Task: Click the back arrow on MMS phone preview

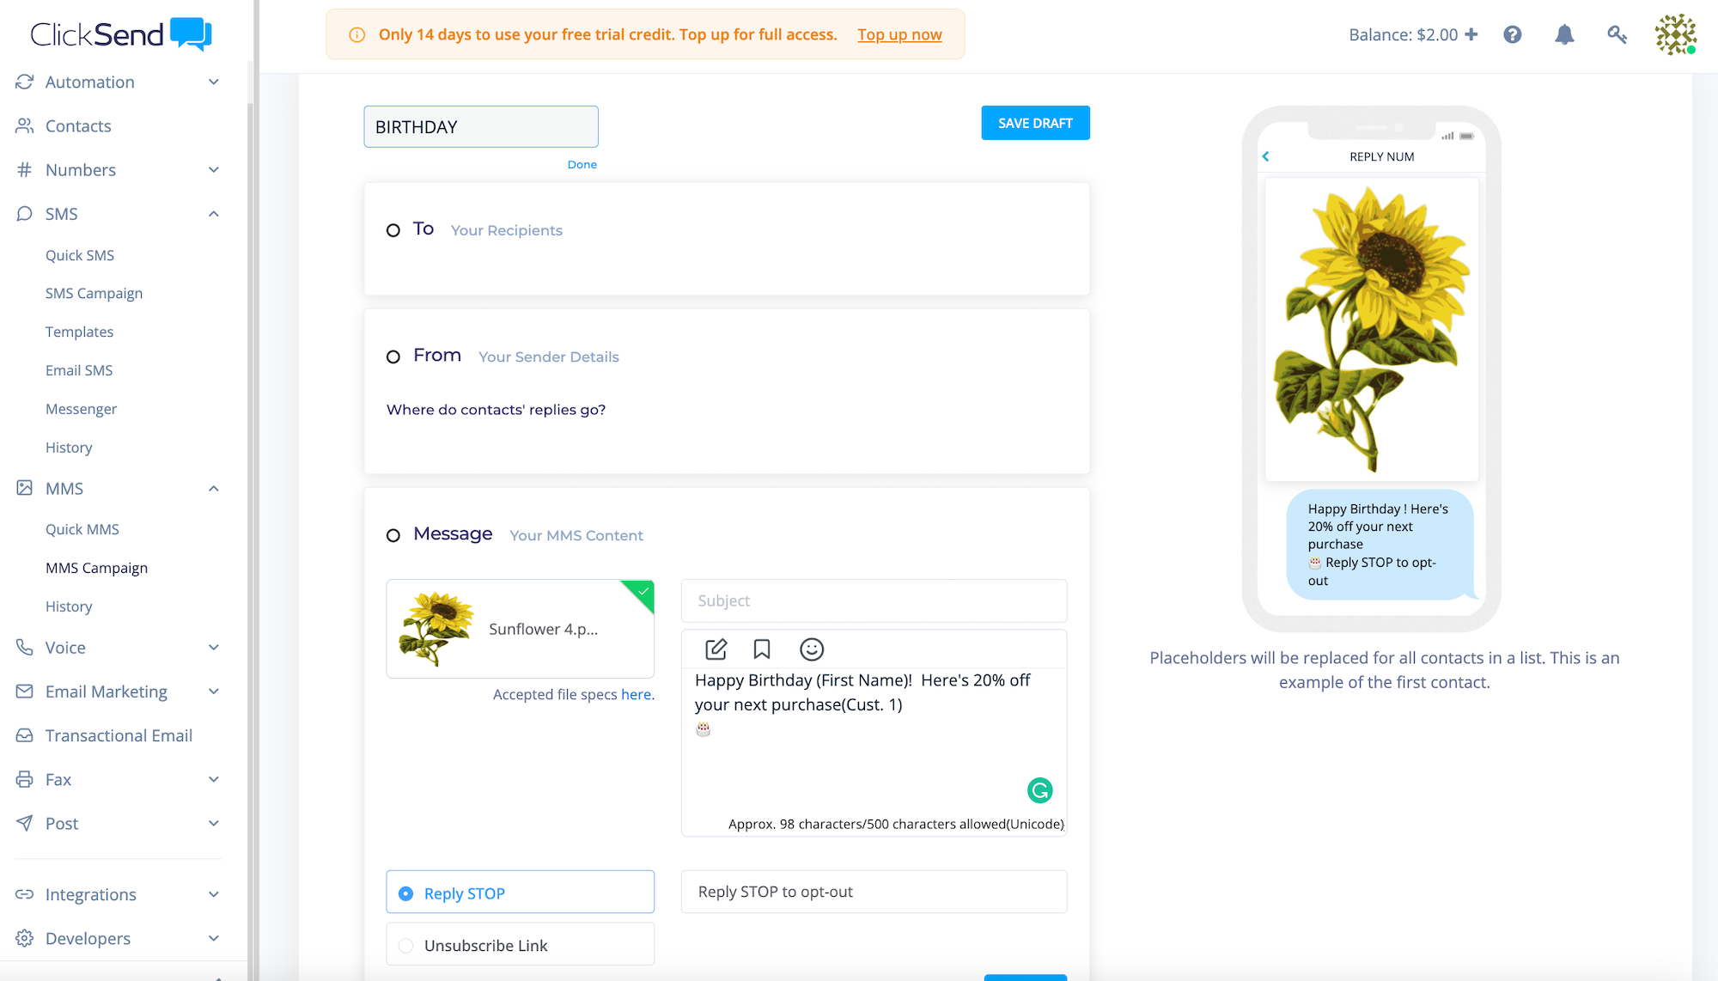Action: click(x=1267, y=155)
